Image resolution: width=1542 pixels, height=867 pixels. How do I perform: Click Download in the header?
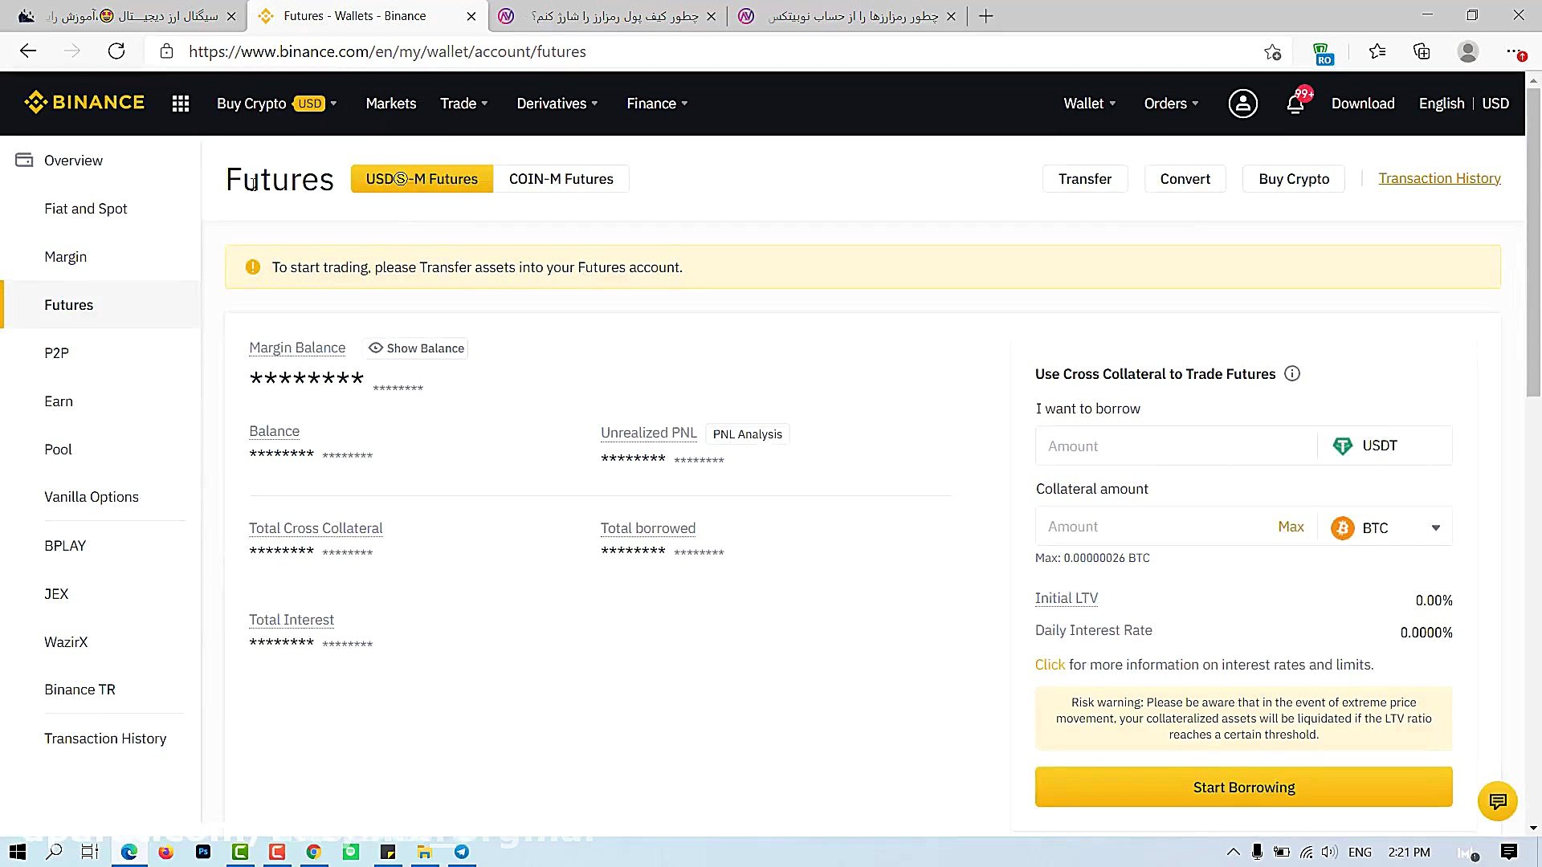tap(1363, 104)
